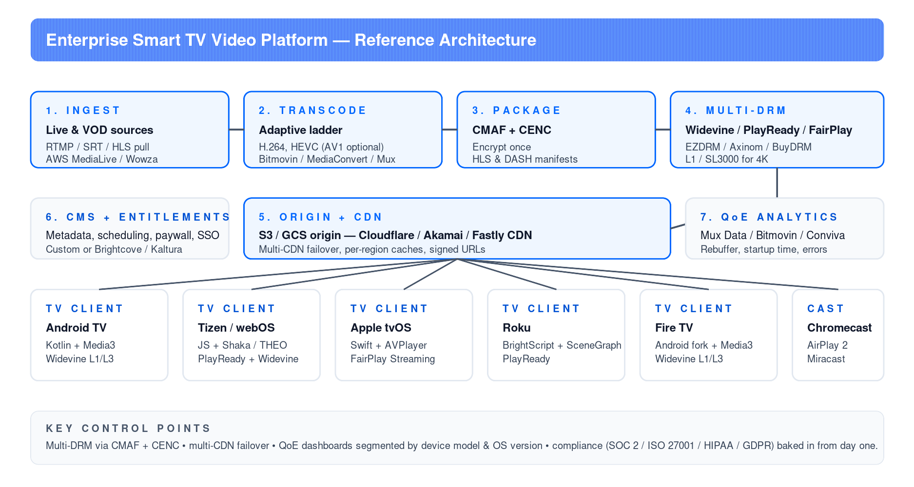The image size is (914, 487).
Task: Click 'Android fork + Media3' text
Action: (x=704, y=345)
